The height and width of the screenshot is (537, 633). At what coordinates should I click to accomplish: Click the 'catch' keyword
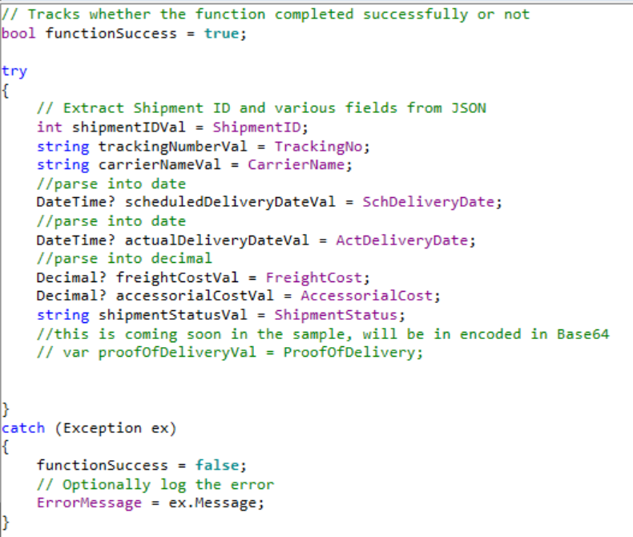click(x=23, y=428)
